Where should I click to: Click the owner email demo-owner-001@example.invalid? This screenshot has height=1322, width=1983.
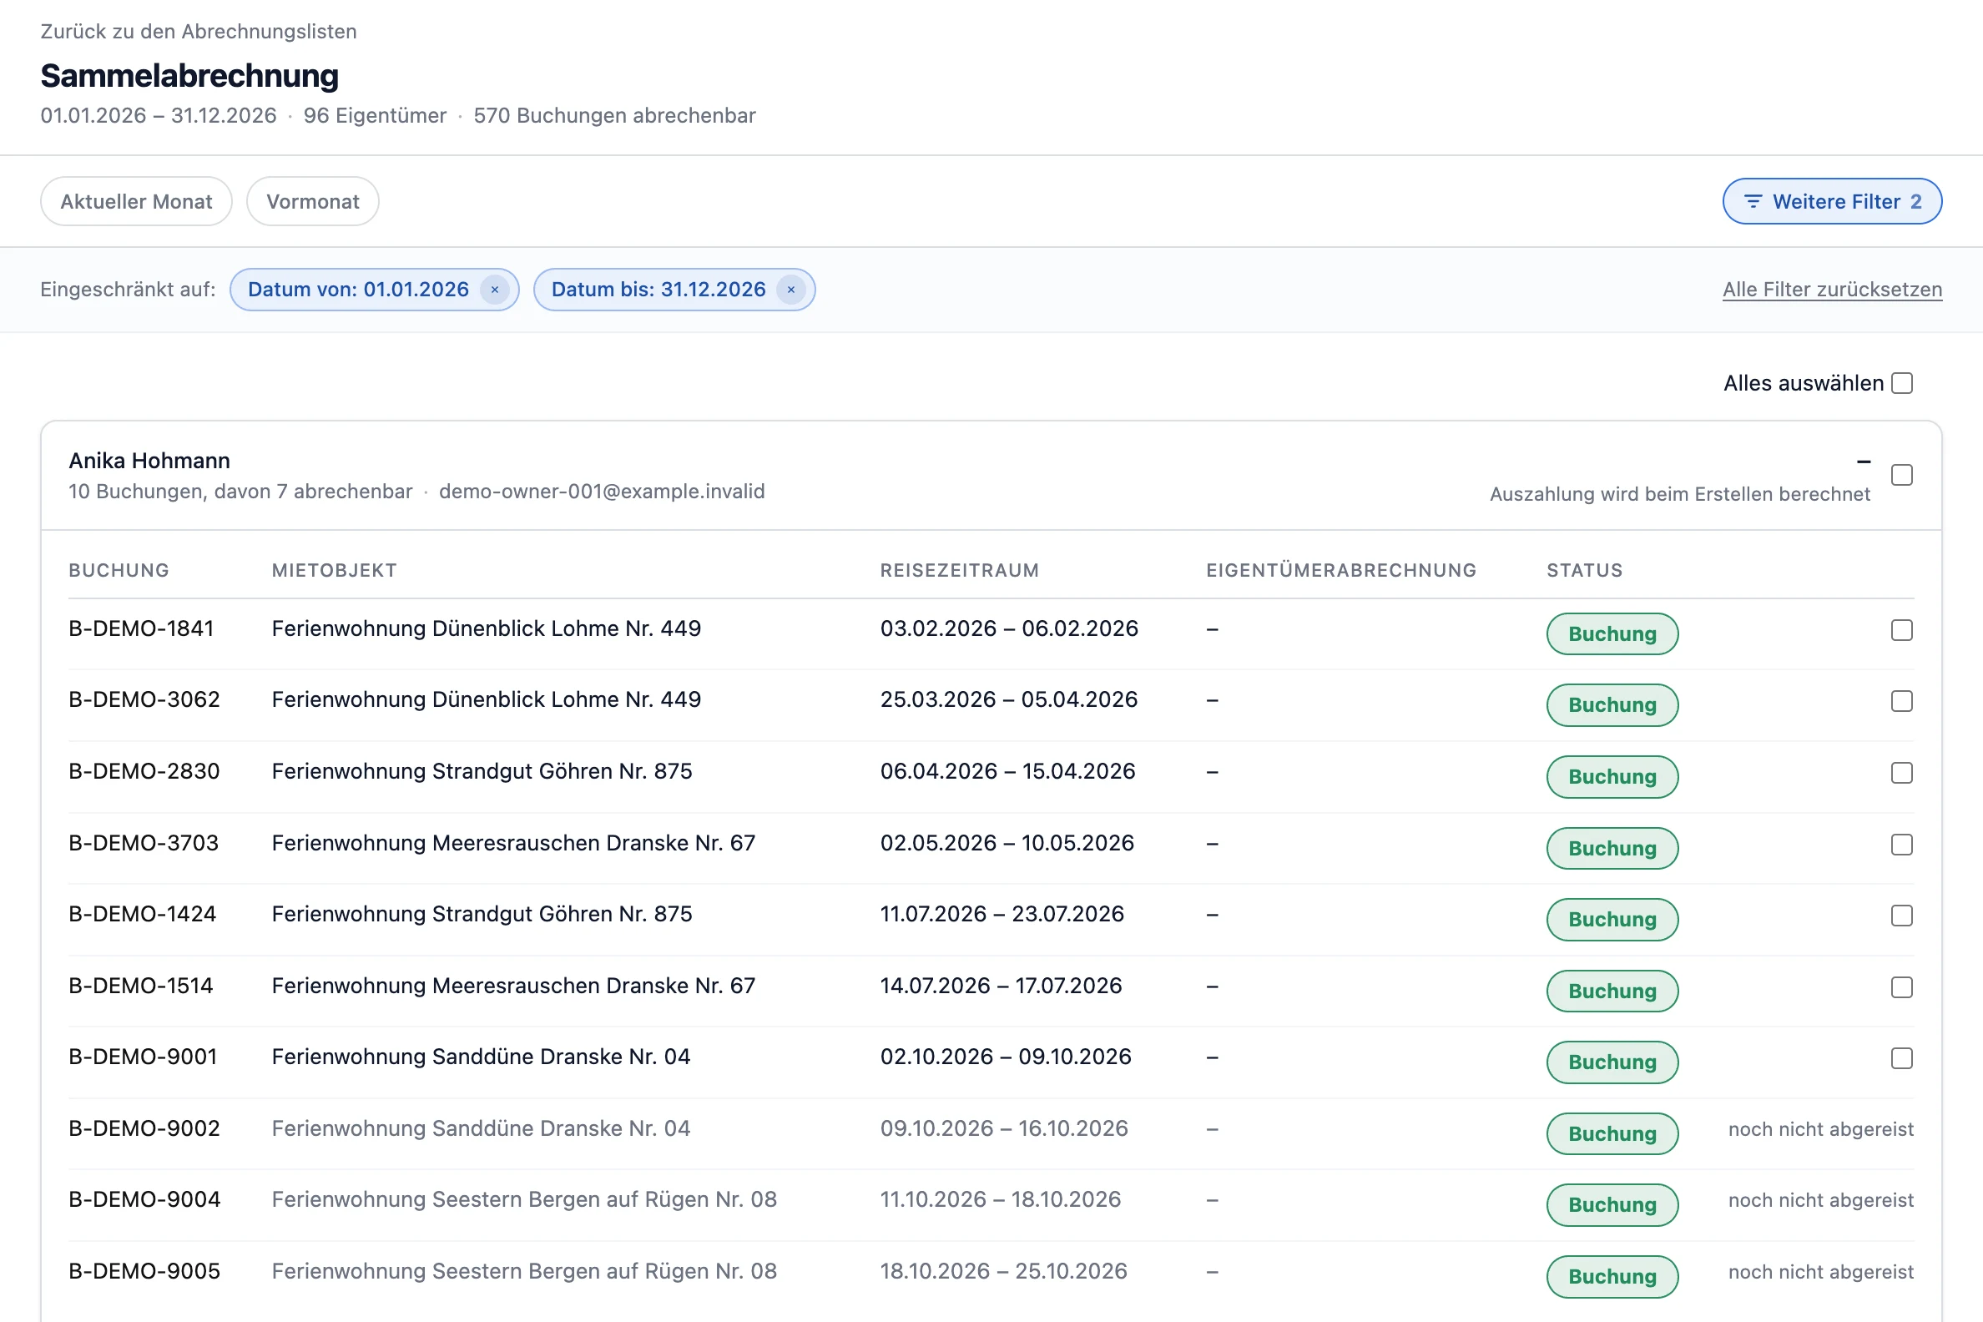(602, 491)
